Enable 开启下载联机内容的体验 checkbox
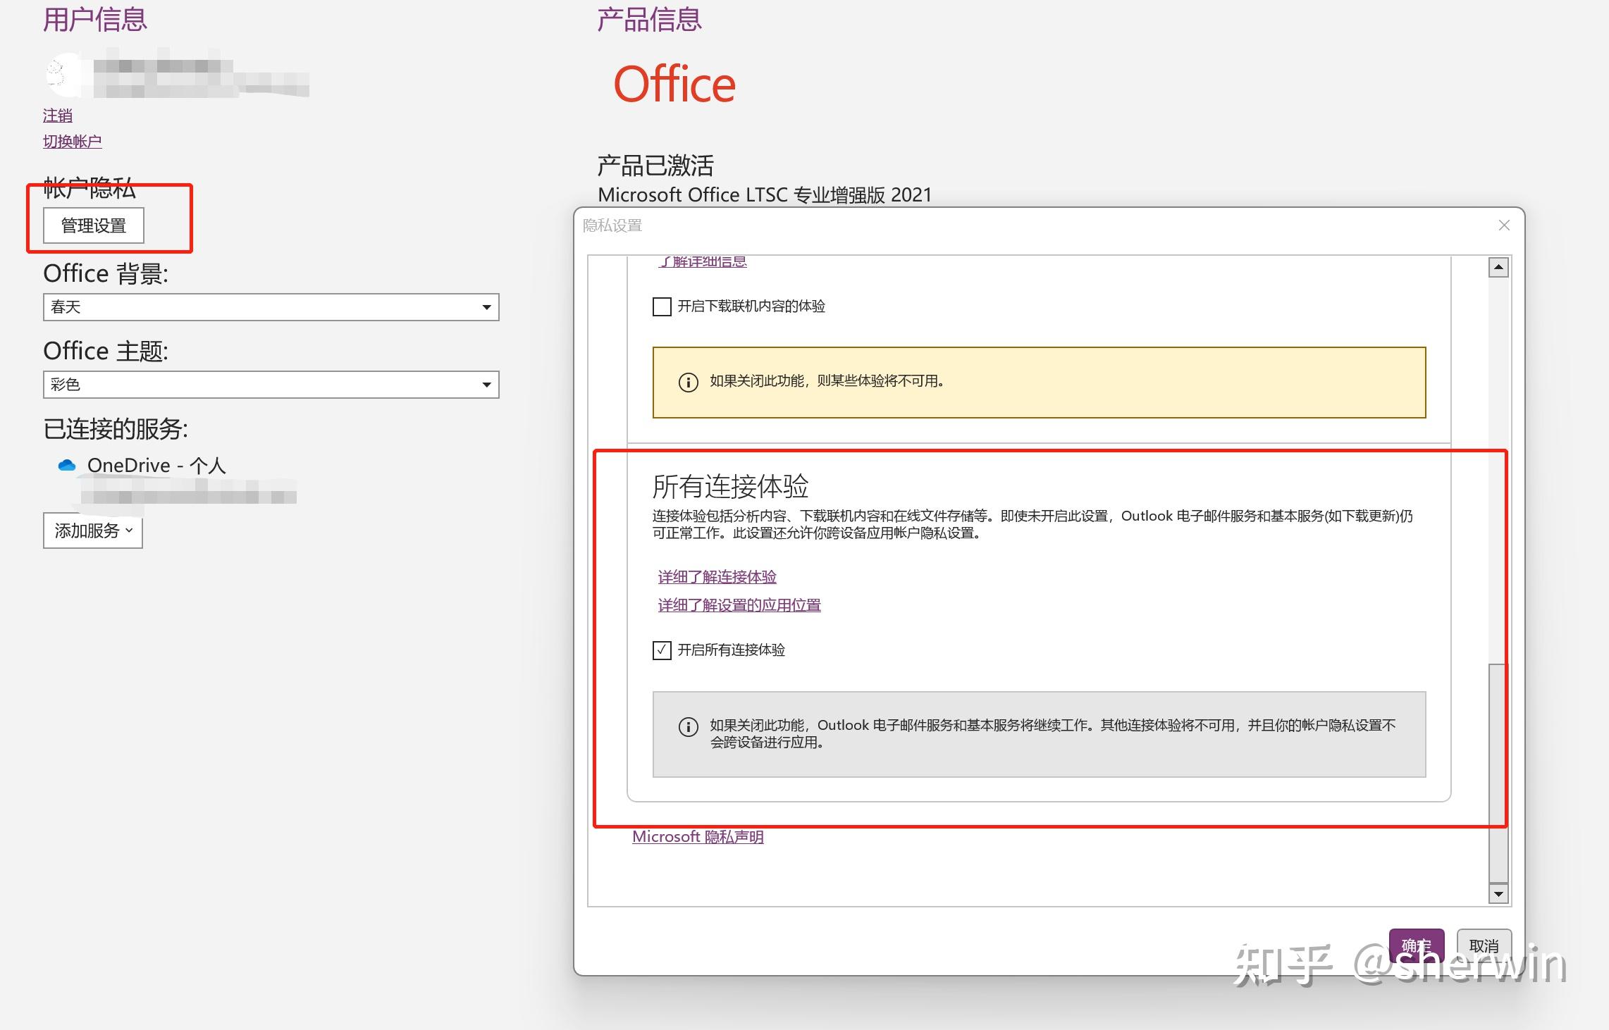Viewport: 1609px width, 1030px height. click(662, 306)
